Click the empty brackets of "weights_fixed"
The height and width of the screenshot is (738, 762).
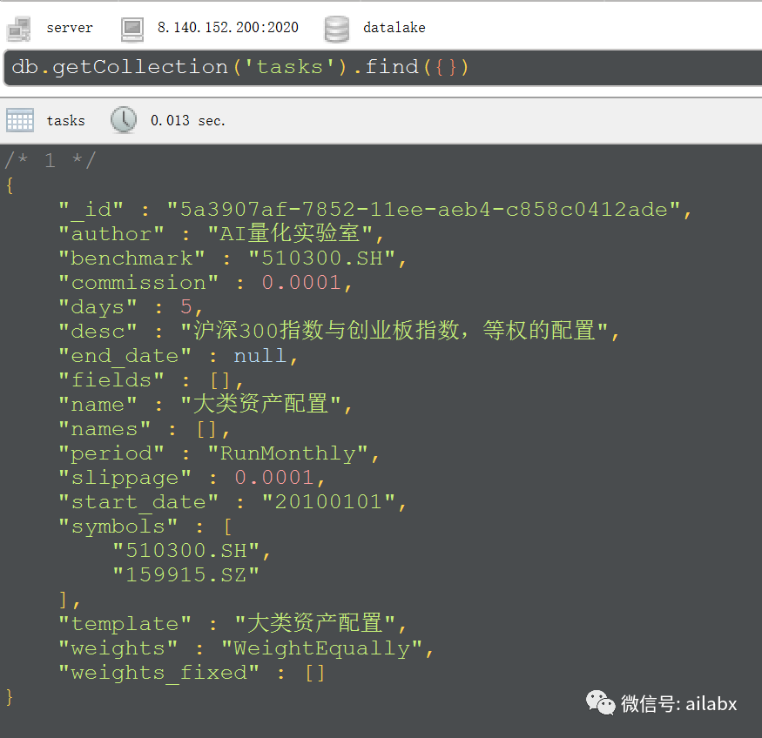[314, 673]
